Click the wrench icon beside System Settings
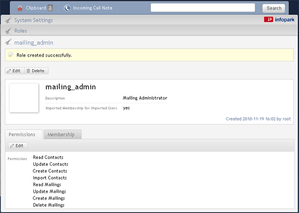 tap(8, 20)
